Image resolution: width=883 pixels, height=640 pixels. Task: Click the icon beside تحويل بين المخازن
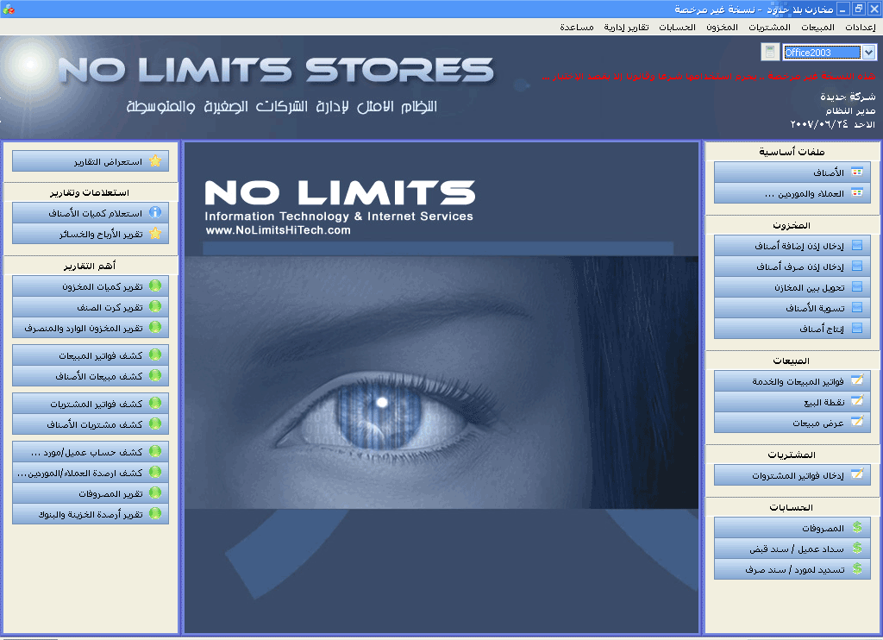(x=857, y=286)
